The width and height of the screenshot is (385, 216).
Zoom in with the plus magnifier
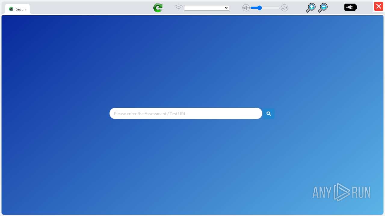tap(310, 8)
